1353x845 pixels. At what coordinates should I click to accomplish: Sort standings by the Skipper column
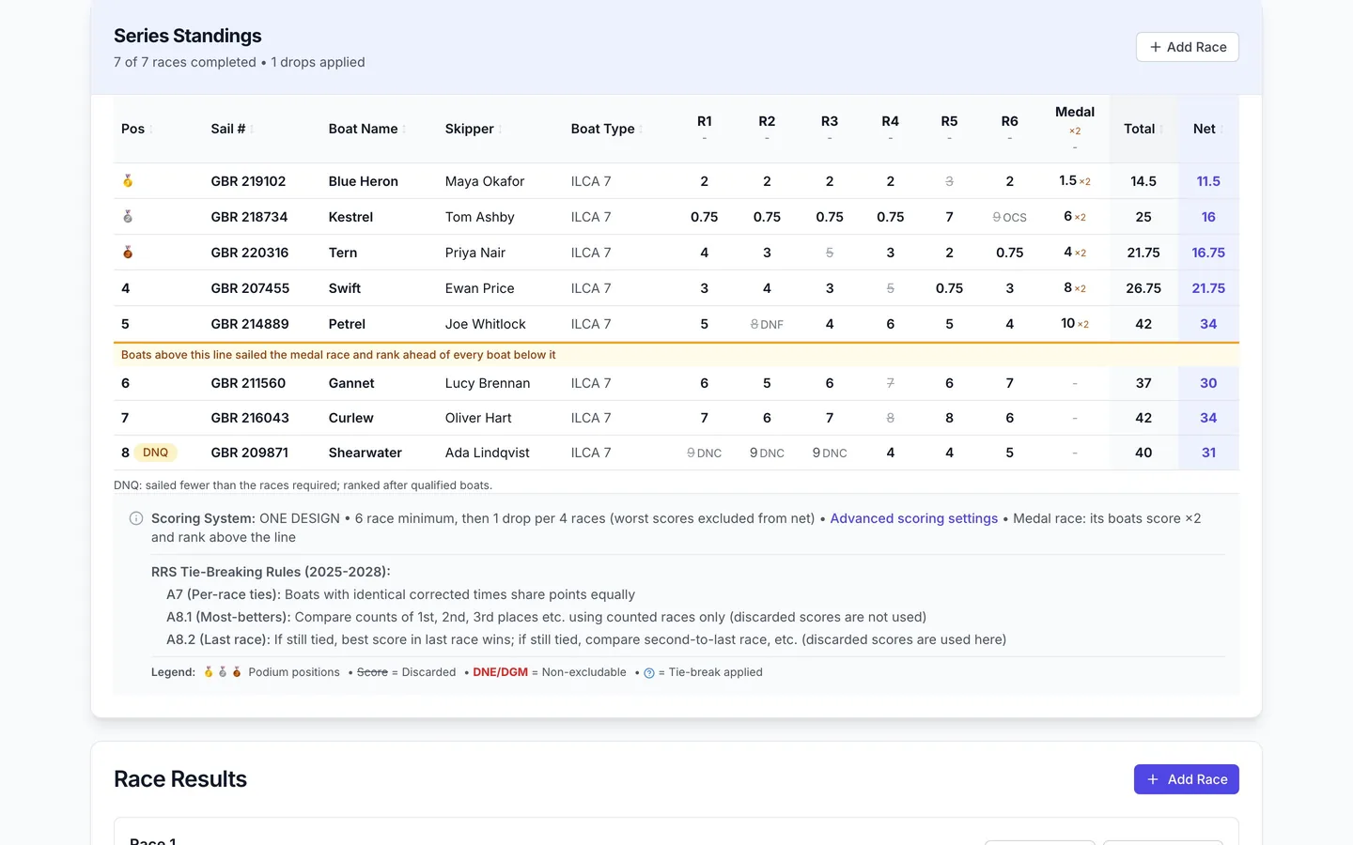tap(474, 129)
